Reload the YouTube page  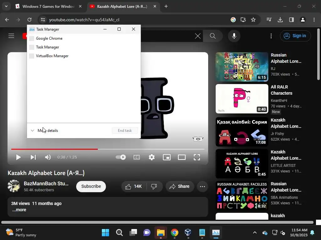pos(29,20)
